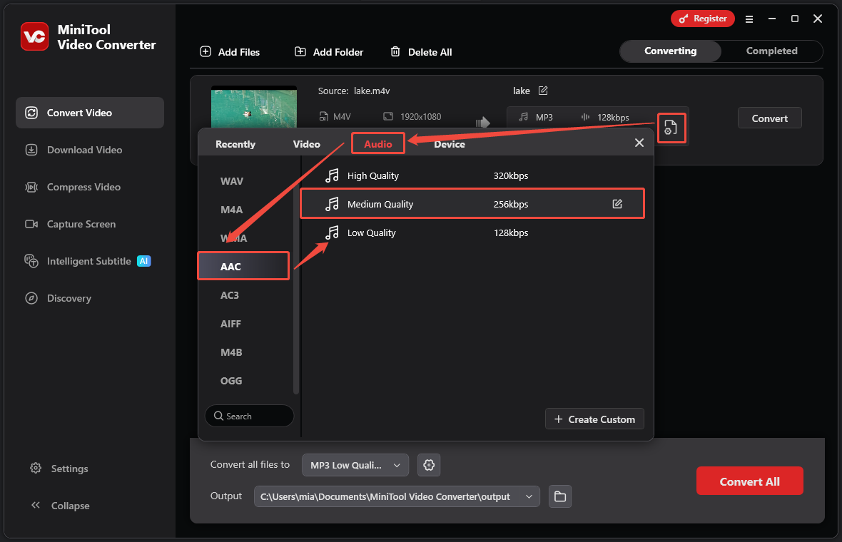Click the output format selector icon
Viewport: 842px width, 542px height.
tap(671, 128)
